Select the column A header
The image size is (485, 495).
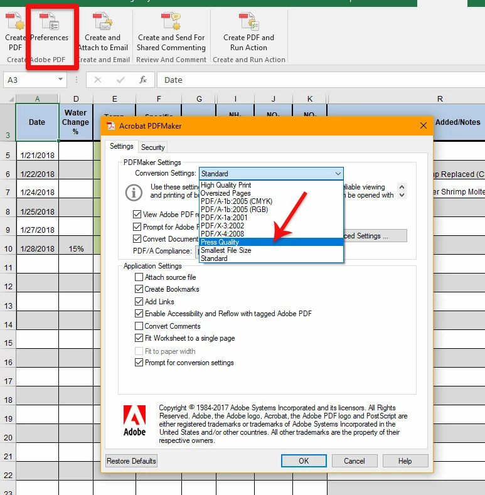(x=37, y=98)
